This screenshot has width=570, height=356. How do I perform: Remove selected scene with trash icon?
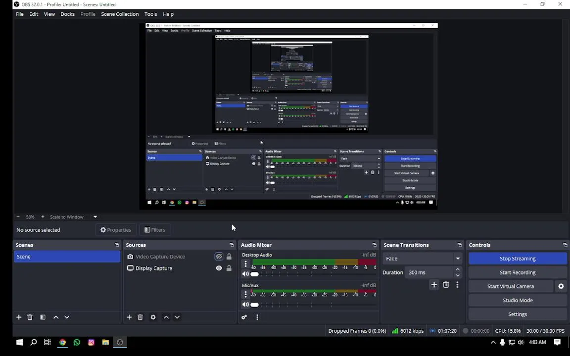tap(30, 317)
